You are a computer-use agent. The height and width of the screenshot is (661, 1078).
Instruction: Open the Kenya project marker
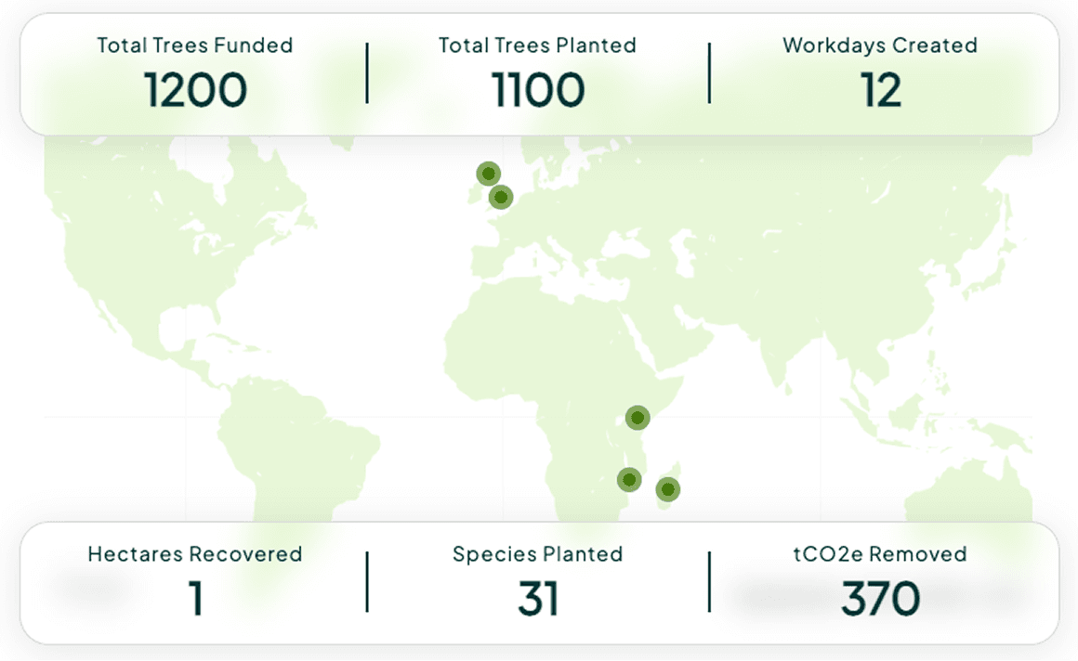tap(638, 417)
